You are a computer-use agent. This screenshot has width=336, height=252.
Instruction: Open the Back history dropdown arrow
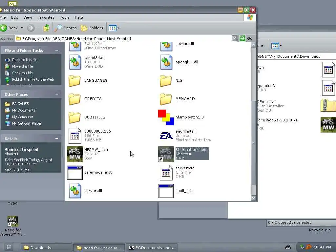coord(22,28)
